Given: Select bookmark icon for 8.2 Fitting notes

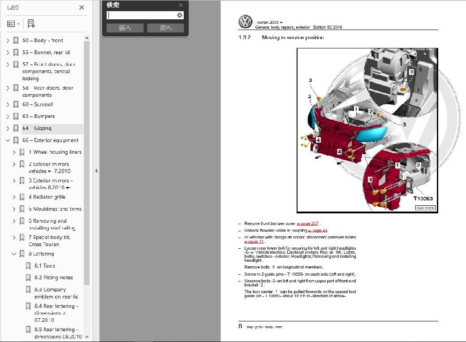Looking at the screenshot, I should pyautogui.click(x=28, y=278).
